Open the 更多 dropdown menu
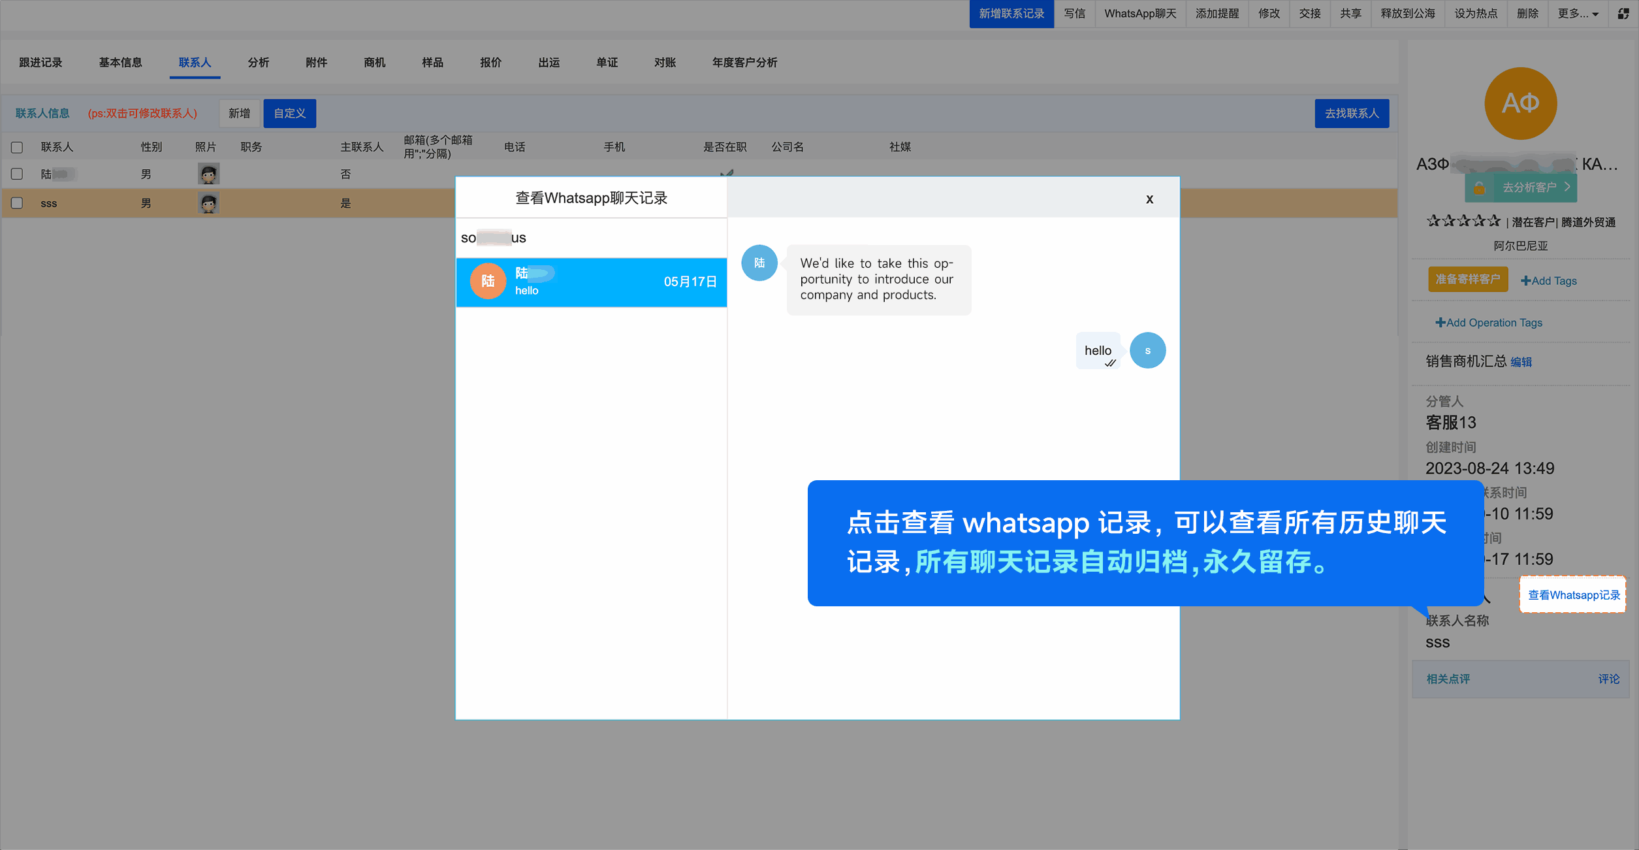1639x850 pixels. (x=1578, y=14)
